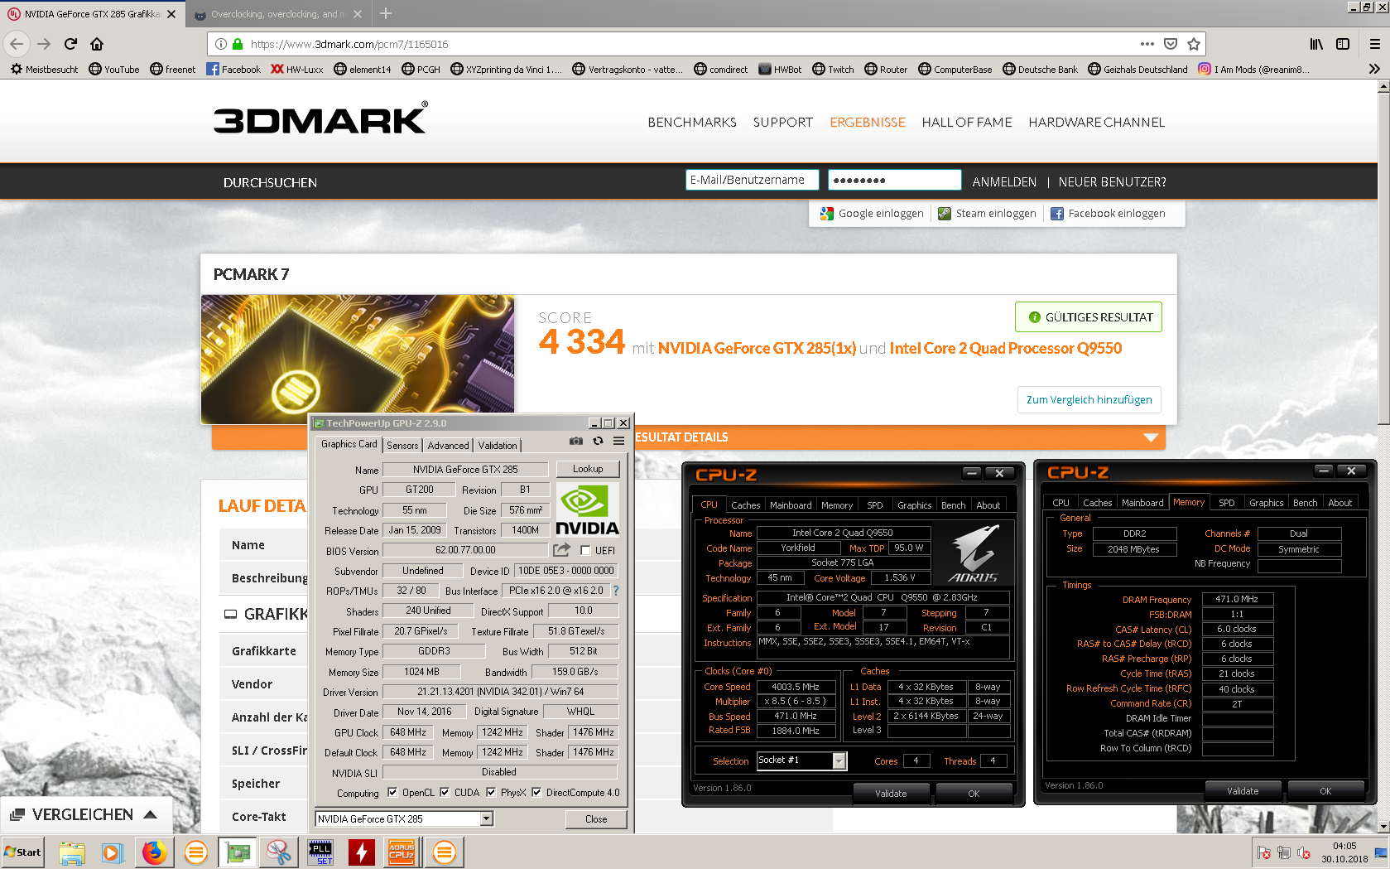Click OK in right CPU-Z window

(x=1325, y=791)
